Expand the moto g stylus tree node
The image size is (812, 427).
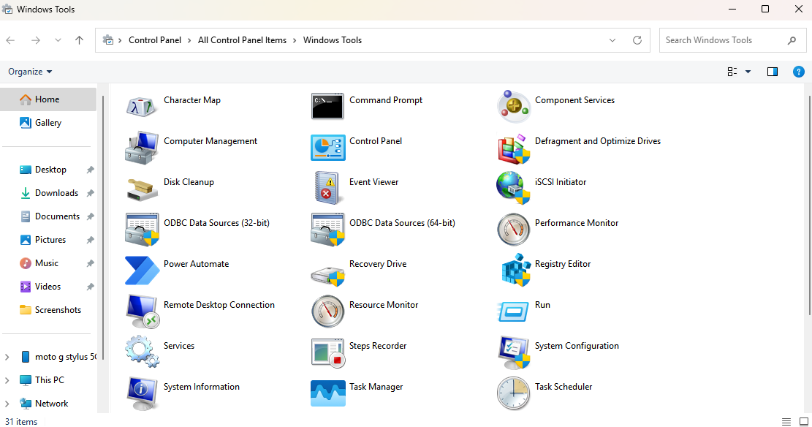(x=7, y=357)
